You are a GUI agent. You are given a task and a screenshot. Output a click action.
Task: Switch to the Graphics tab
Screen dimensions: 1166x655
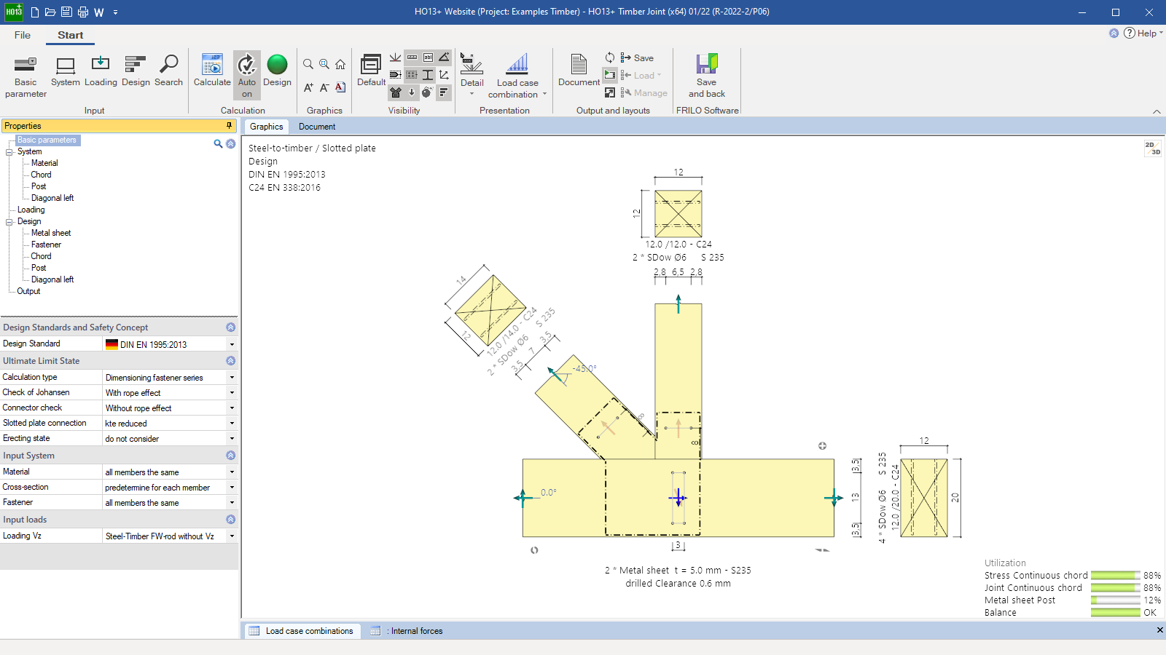coord(266,127)
